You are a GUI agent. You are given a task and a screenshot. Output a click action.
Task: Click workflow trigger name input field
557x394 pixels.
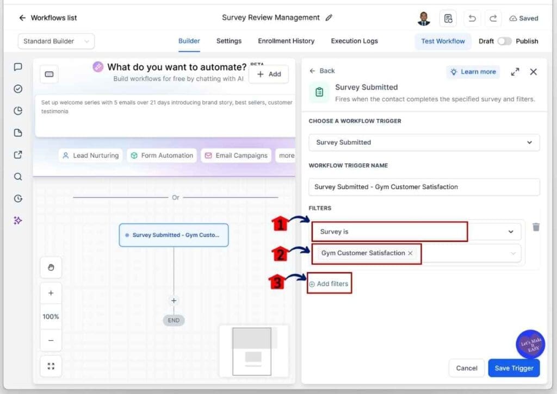(424, 187)
